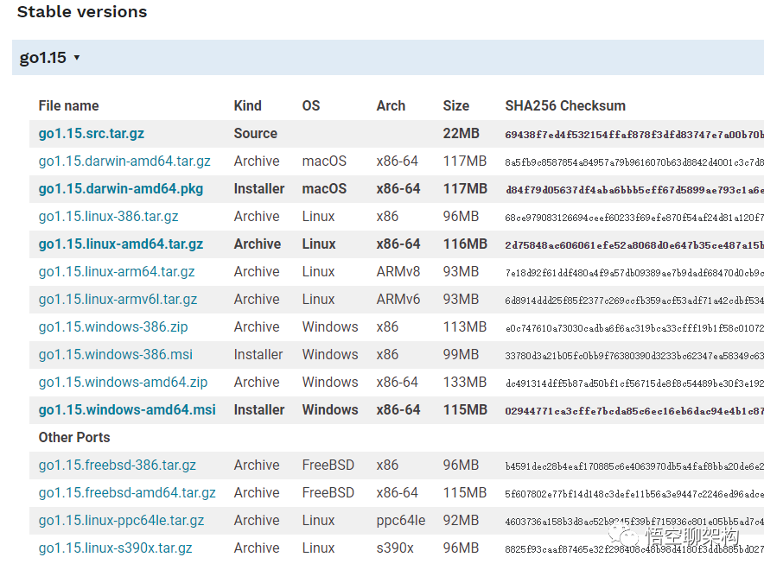
Task: Select macOS cell in darwin-amd64.pkg row
Action: (x=324, y=189)
